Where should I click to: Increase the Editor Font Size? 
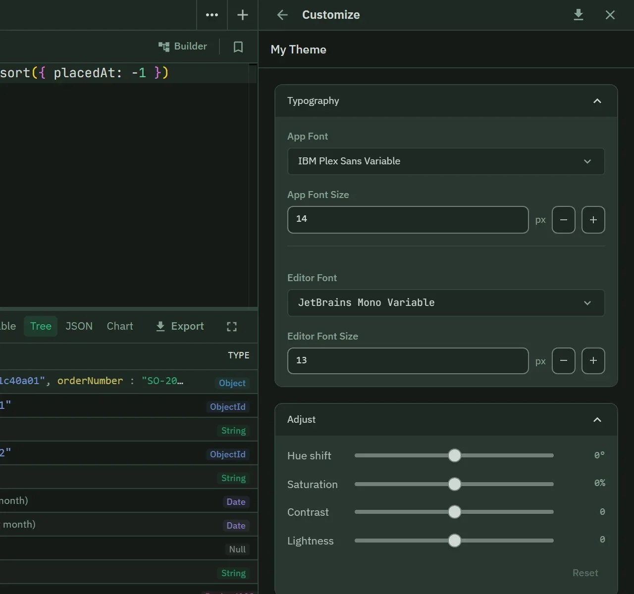click(593, 361)
